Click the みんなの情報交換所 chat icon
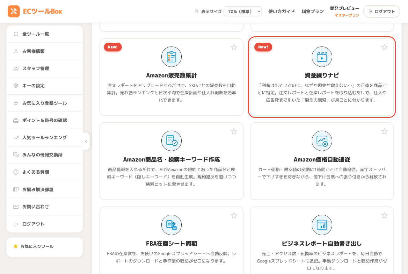The height and width of the screenshot is (274, 408). pos(16,155)
